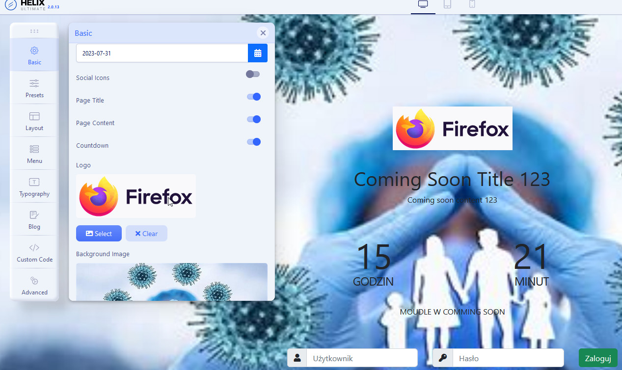Image resolution: width=622 pixels, height=370 pixels.
Task: Click the Zaloguj login button
Action: pyautogui.click(x=598, y=358)
